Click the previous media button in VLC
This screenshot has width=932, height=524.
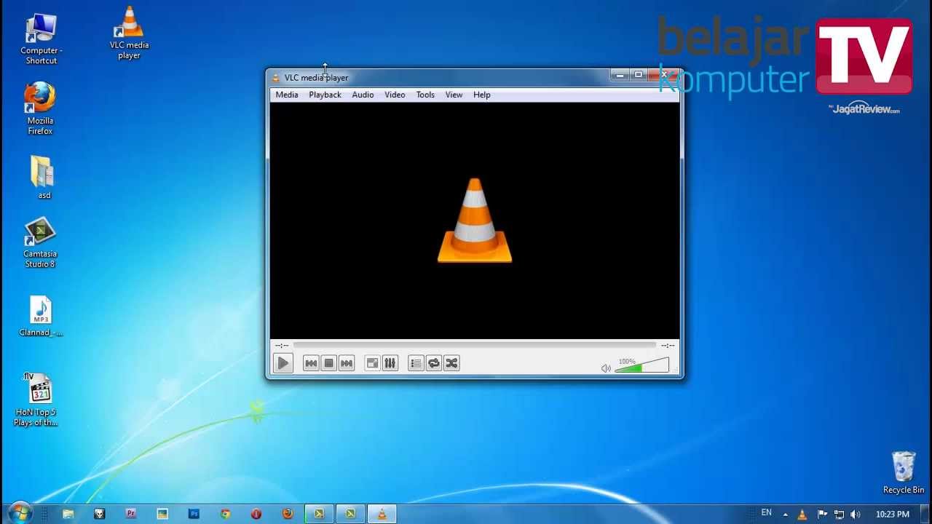point(311,363)
